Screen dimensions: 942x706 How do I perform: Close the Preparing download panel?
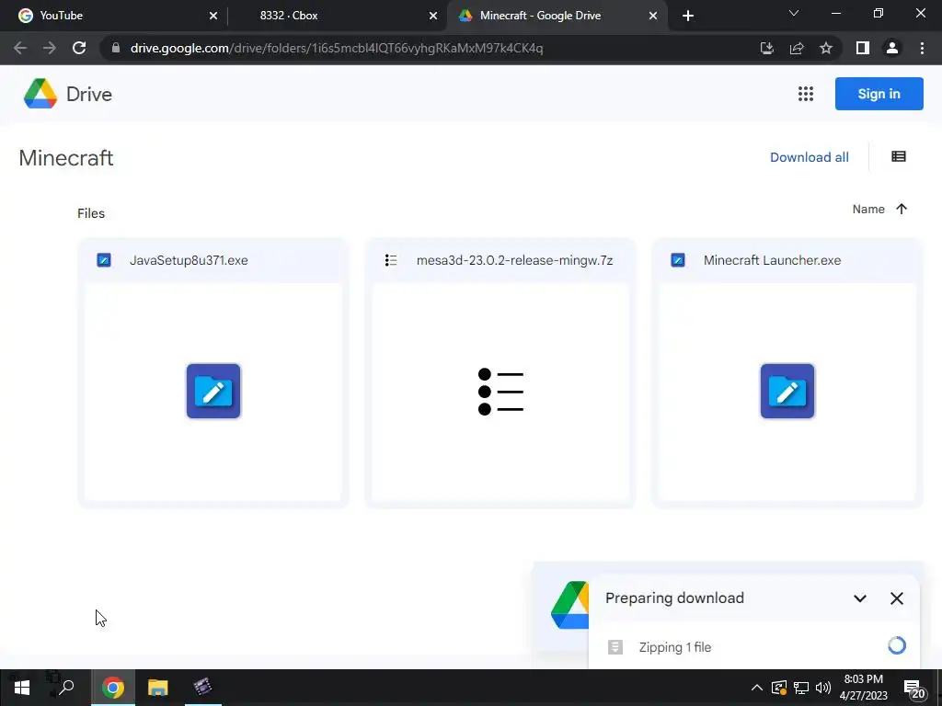896,598
